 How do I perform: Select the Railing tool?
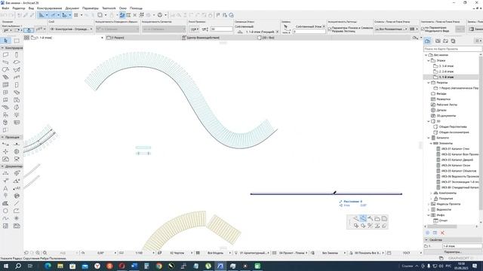(x=17, y=77)
